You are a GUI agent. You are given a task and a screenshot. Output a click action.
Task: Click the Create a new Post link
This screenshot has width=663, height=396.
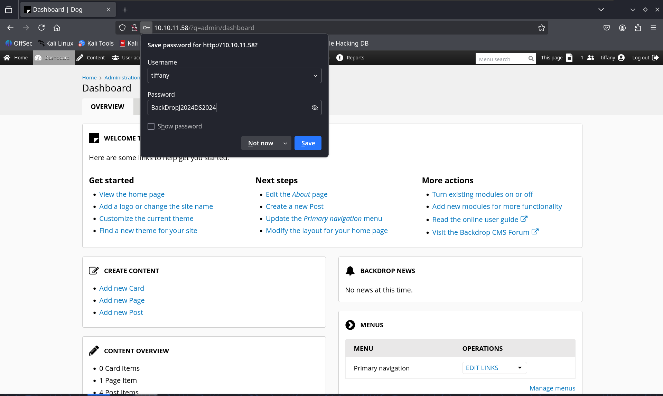[x=295, y=206]
